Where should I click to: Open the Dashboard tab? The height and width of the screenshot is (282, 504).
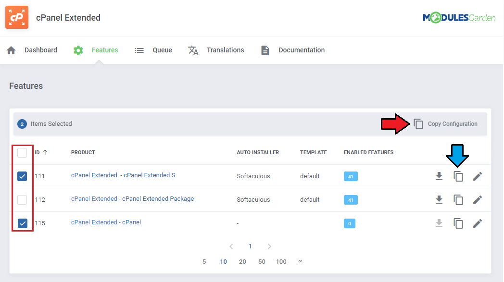pyautogui.click(x=41, y=50)
